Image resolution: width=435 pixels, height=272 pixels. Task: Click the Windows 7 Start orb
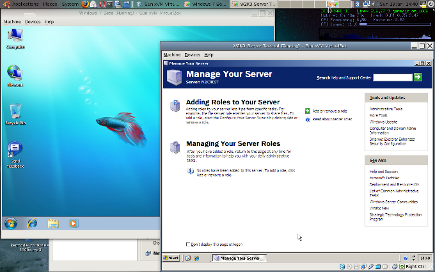pos(11,223)
